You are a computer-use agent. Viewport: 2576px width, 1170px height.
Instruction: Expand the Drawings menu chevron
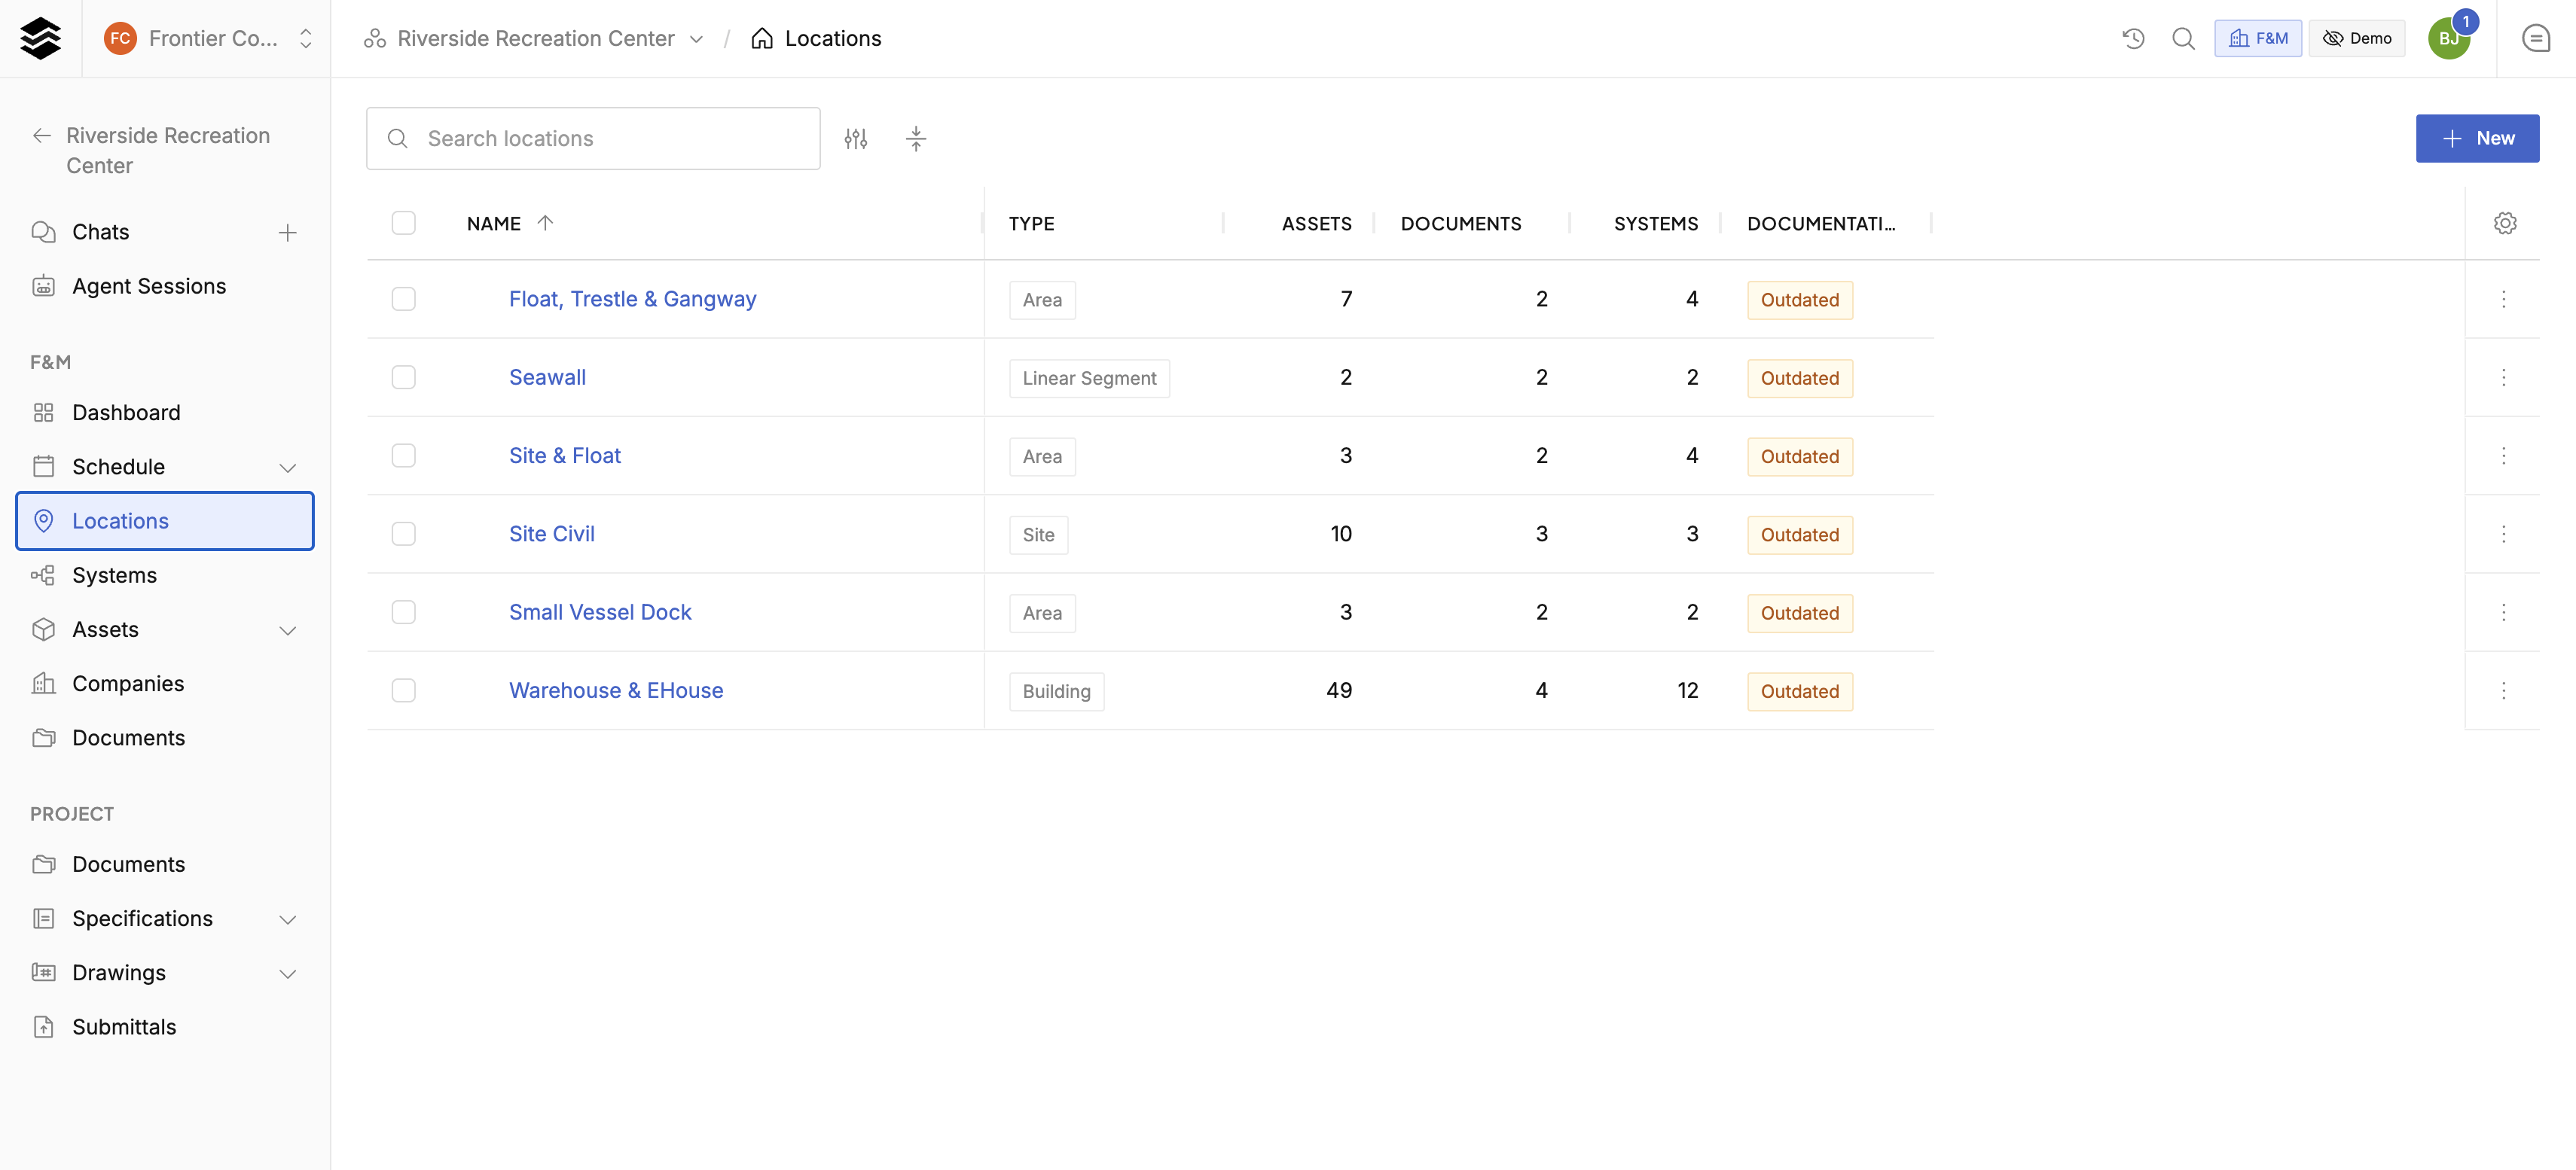[x=288, y=974]
